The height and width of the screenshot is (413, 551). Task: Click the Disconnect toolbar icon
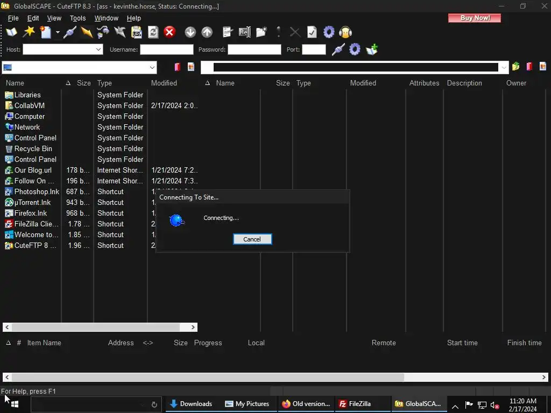pos(120,32)
